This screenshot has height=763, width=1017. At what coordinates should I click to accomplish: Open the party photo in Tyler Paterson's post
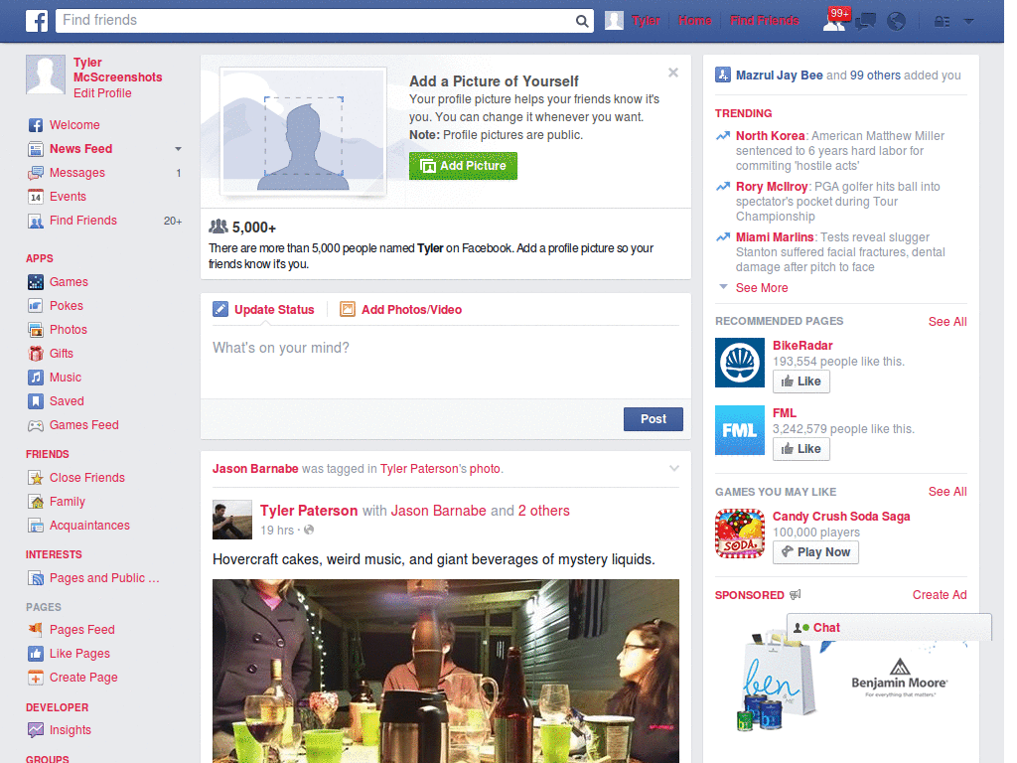coord(446,672)
